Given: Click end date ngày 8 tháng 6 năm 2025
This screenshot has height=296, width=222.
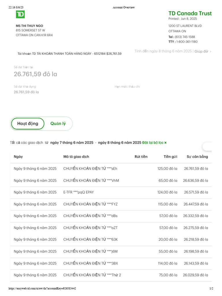Looking at the screenshot, I should [119, 143].
